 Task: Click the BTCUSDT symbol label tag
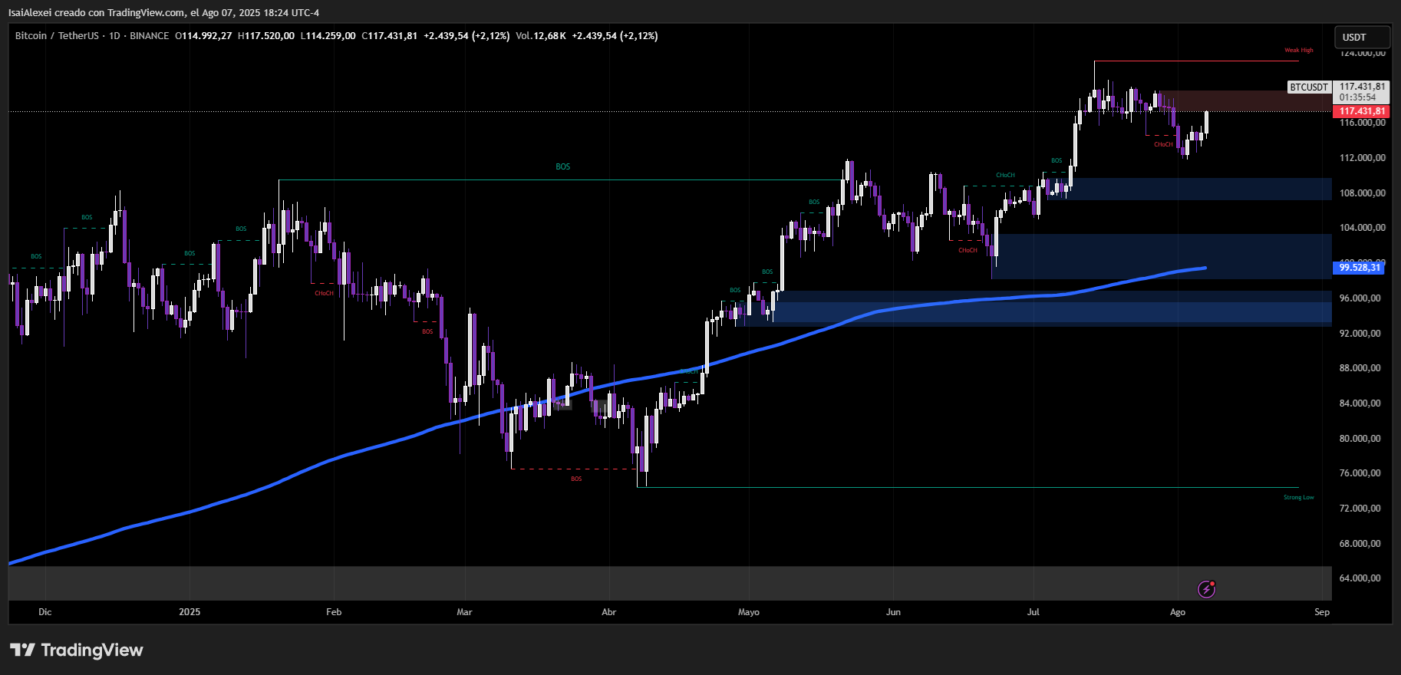point(1308,87)
